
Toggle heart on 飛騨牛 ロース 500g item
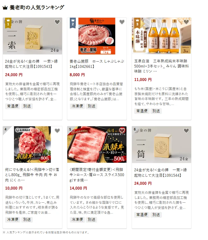tap(122, 131)
